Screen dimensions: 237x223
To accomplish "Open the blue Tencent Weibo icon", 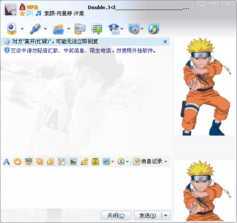I will (29, 14).
